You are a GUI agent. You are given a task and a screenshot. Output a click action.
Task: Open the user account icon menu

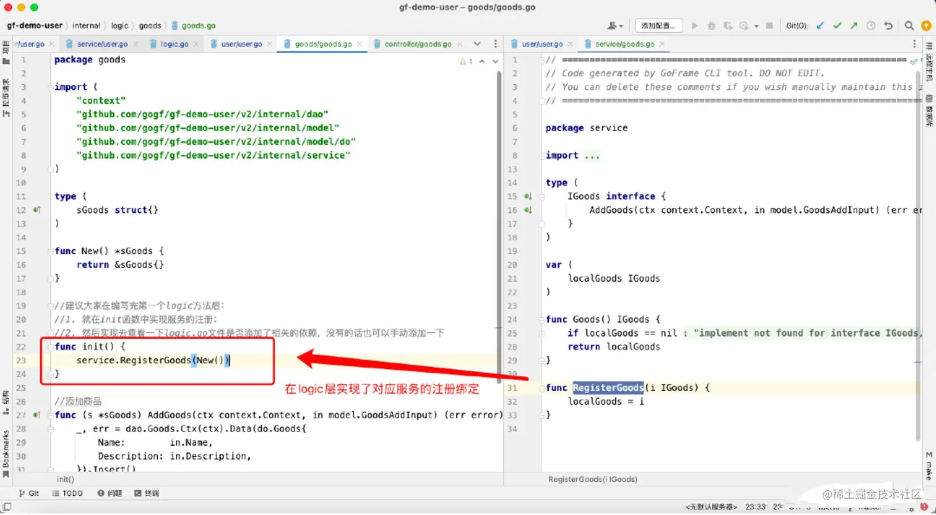(615, 25)
